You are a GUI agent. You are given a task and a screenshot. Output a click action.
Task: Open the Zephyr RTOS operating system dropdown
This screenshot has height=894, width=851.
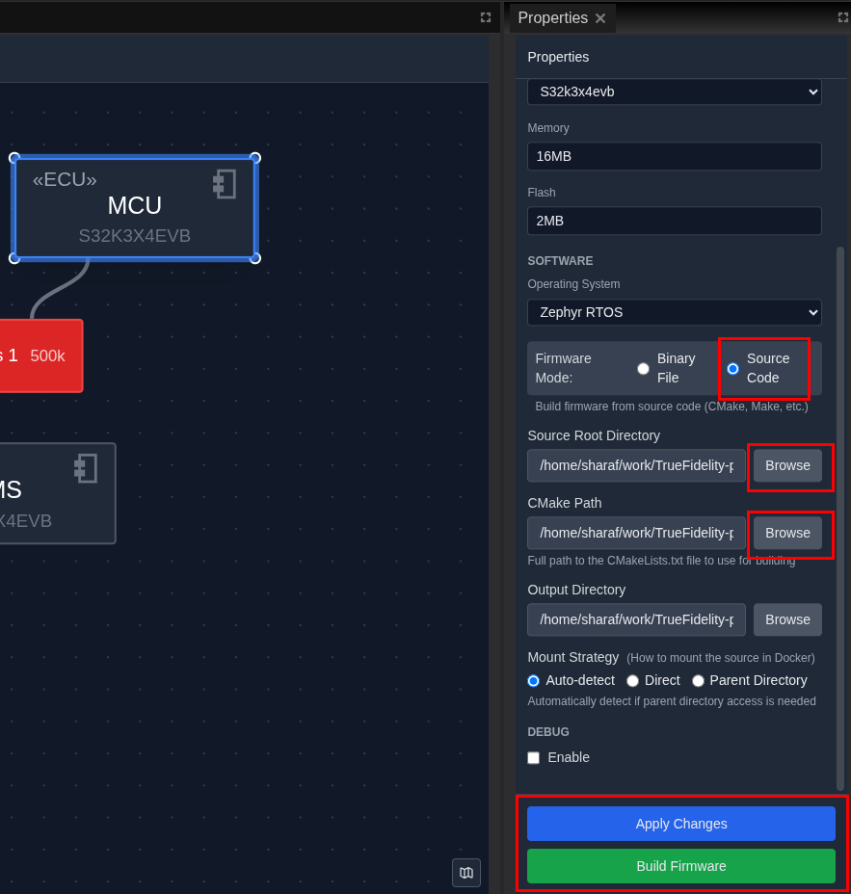[675, 312]
